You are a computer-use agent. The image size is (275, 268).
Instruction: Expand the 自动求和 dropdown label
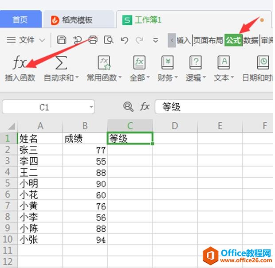coord(61,78)
